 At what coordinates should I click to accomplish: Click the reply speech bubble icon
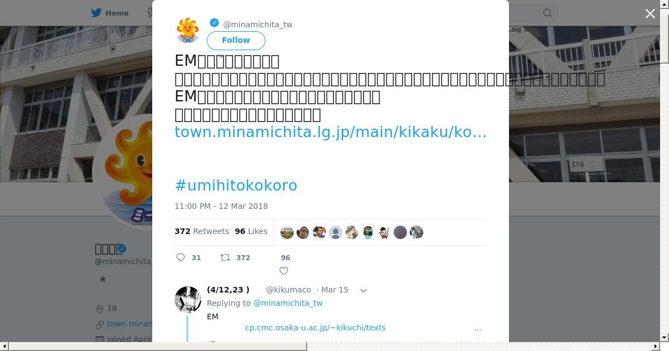pyautogui.click(x=181, y=257)
